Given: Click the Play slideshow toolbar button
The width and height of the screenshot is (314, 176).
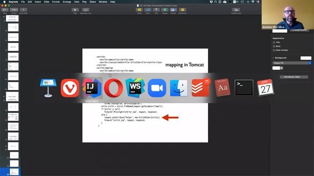Looking at the screenshot, I should [75, 10].
